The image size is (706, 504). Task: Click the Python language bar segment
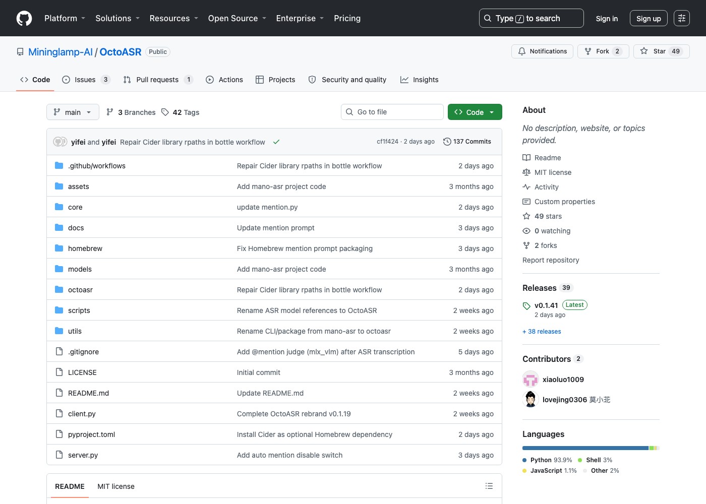[x=585, y=448]
